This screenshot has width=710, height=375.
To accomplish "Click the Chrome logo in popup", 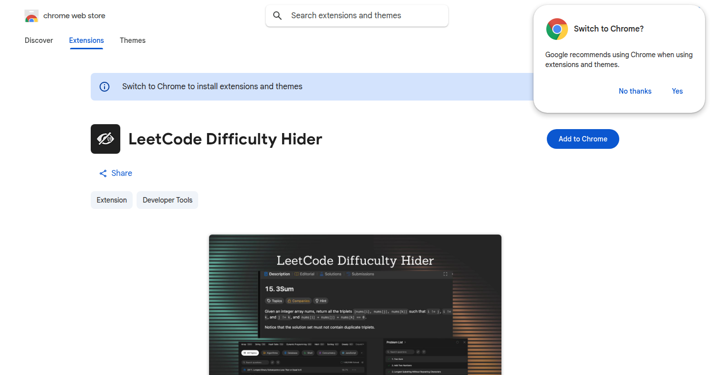I will pyautogui.click(x=557, y=29).
